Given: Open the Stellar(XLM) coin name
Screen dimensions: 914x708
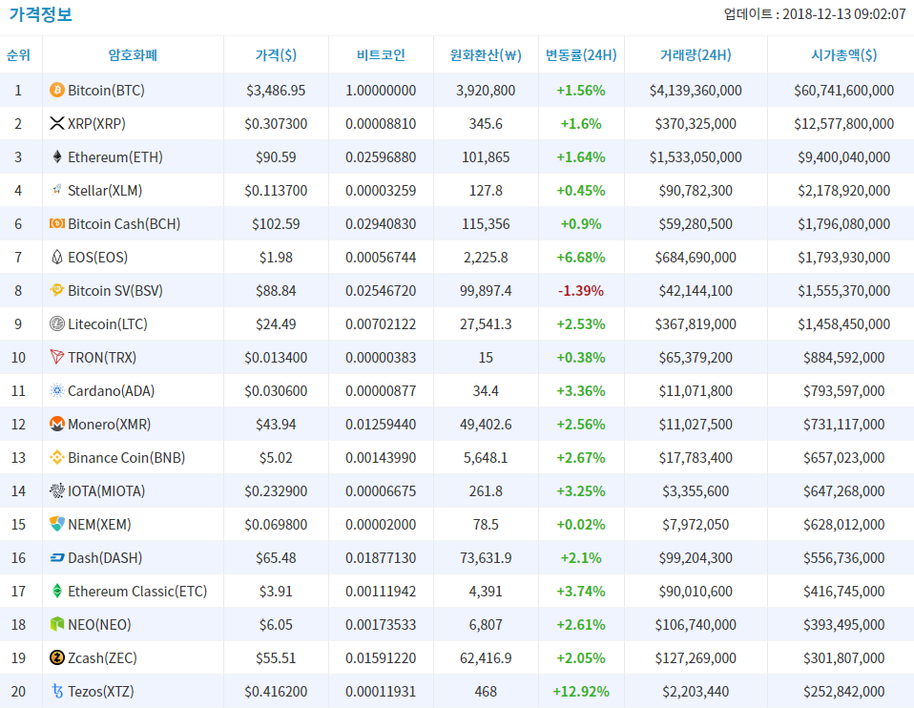Looking at the screenshot, I should coord(105,190).
